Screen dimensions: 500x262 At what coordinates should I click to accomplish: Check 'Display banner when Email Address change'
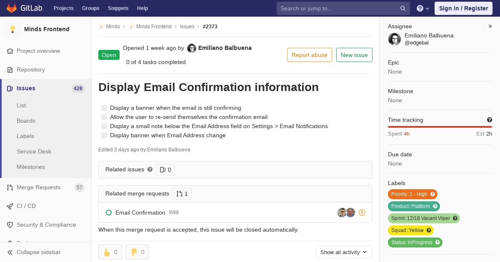pyautogui.click(x=104, y=135)
